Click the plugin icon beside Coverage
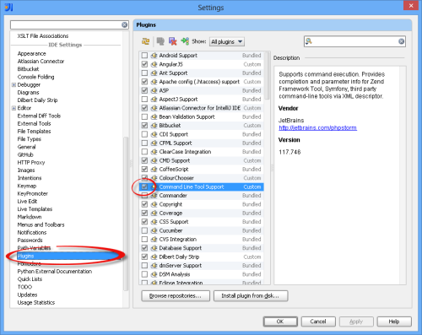This screenshot has height=335, width=422. pos(154,213)
